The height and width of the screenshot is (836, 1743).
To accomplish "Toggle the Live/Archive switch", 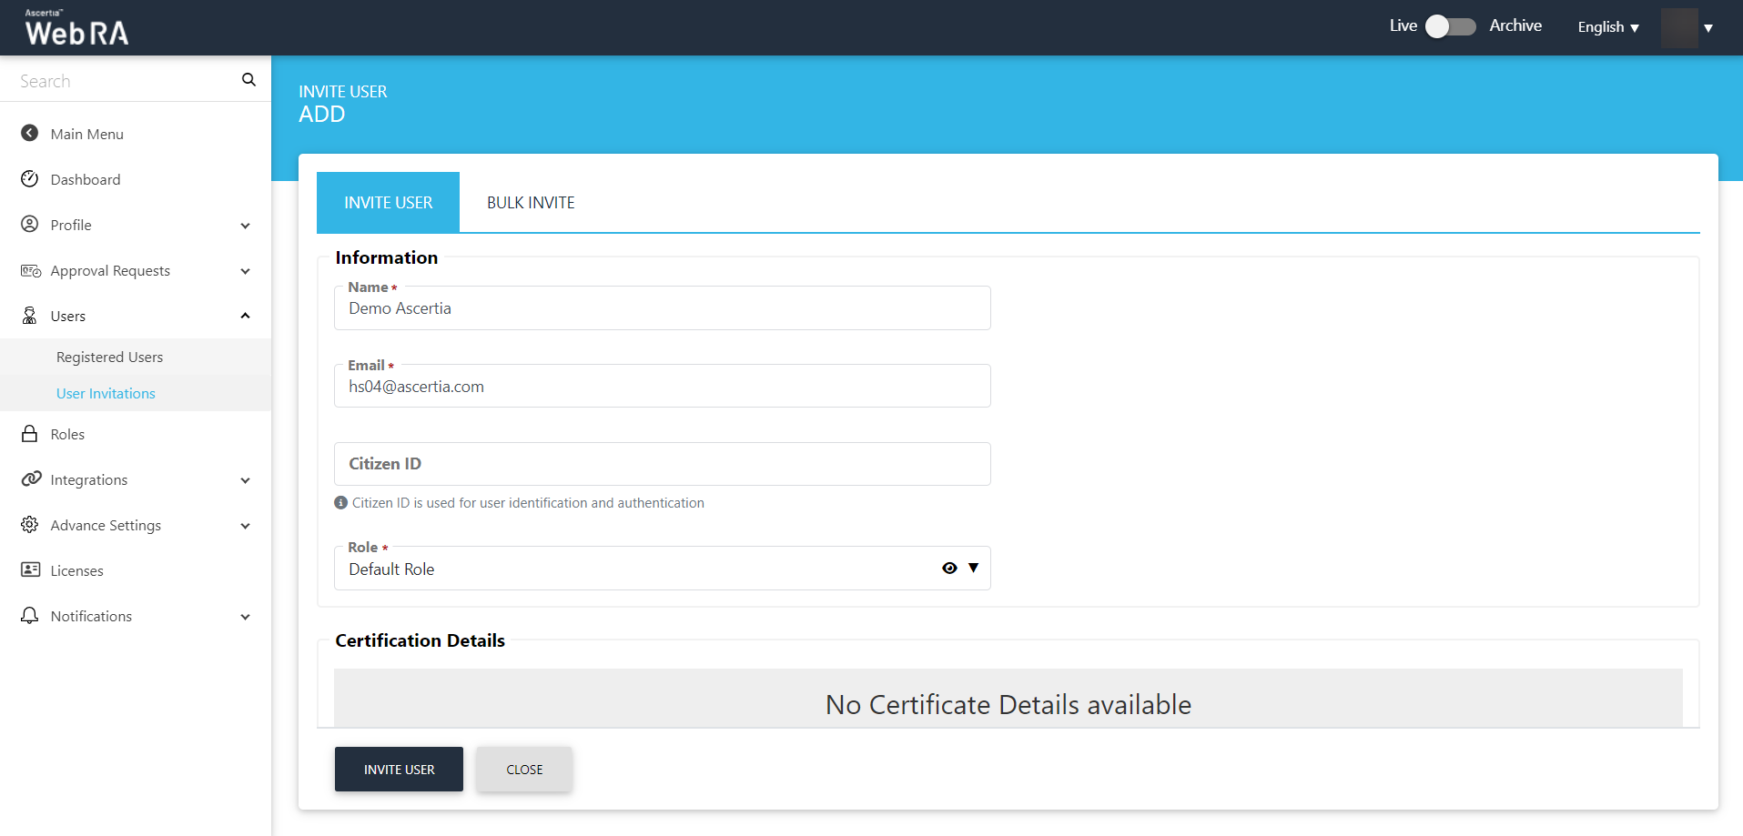I will tap(1450, 26).
